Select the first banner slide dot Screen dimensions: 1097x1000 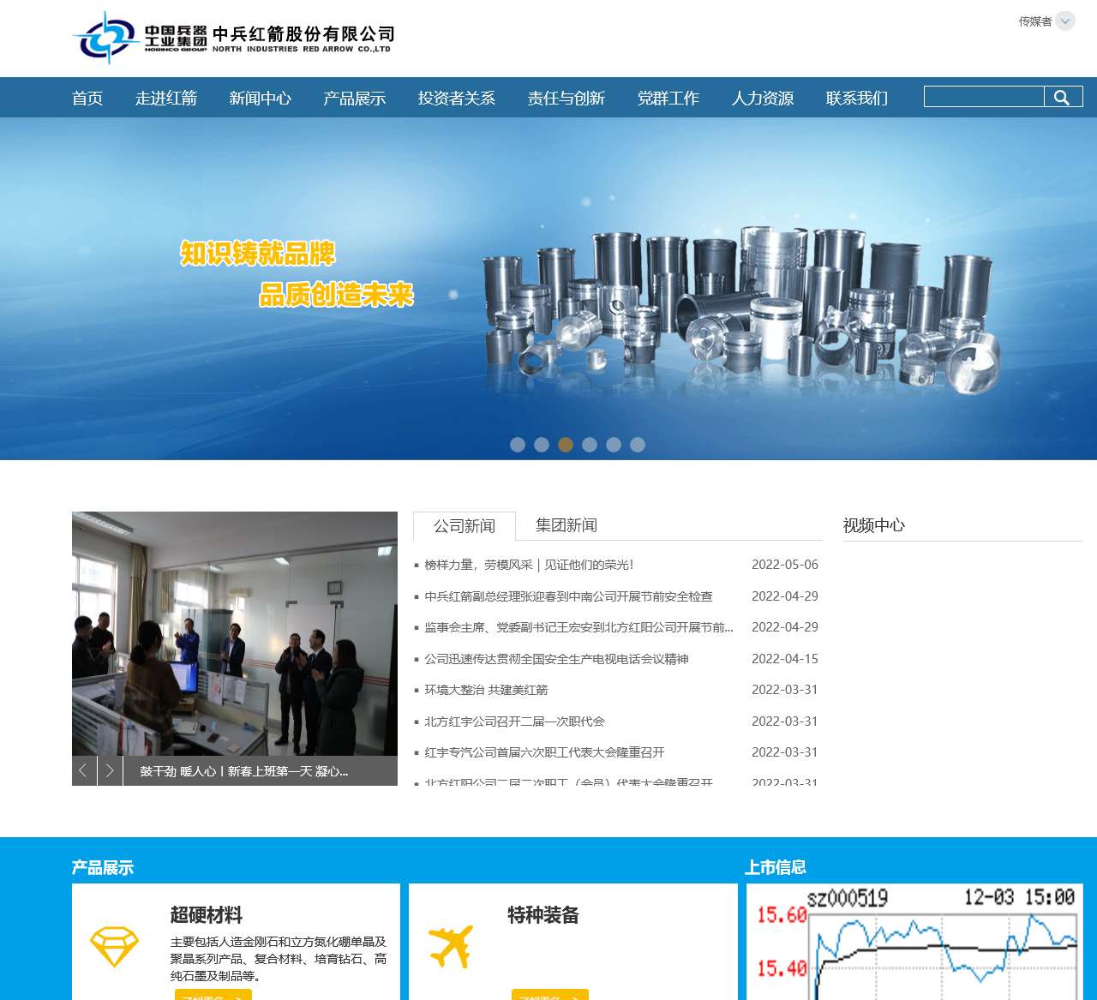(x=518, y=444)
